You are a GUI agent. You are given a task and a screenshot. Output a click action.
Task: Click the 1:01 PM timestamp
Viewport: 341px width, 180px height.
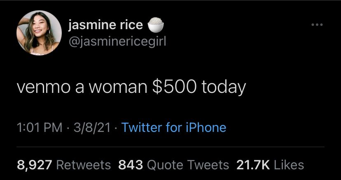pos(40,127)
